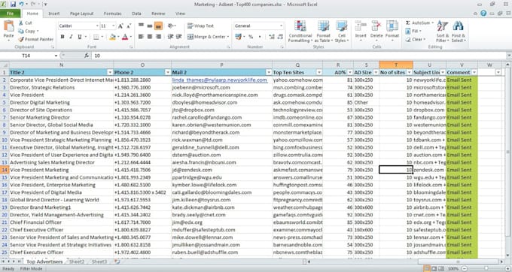Switch to the Page Layout tab
Viewport: 512px width, 272px height.
(81, 14)
